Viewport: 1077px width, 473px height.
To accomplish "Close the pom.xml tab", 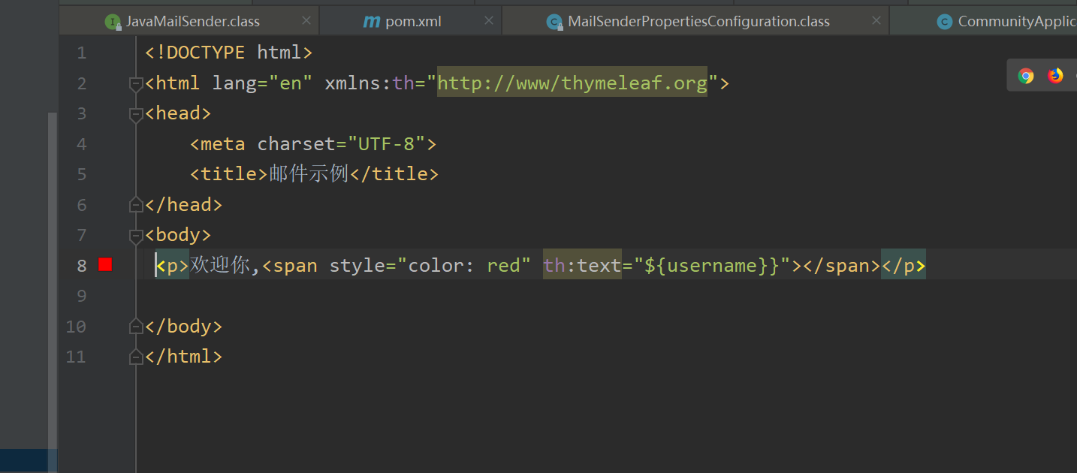I will click(x=488, y=21).
